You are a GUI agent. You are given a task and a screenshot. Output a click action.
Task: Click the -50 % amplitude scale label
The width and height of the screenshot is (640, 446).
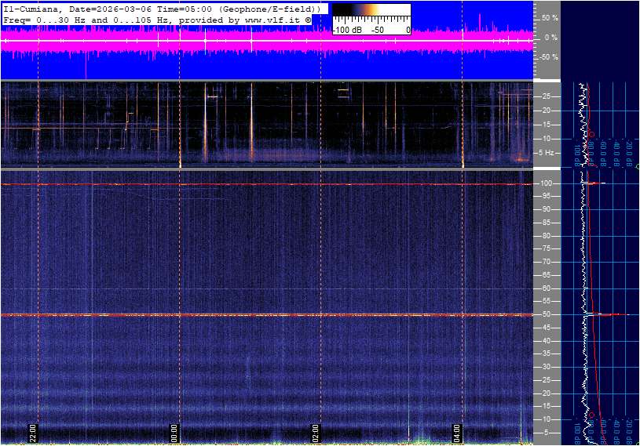point(549,57)
